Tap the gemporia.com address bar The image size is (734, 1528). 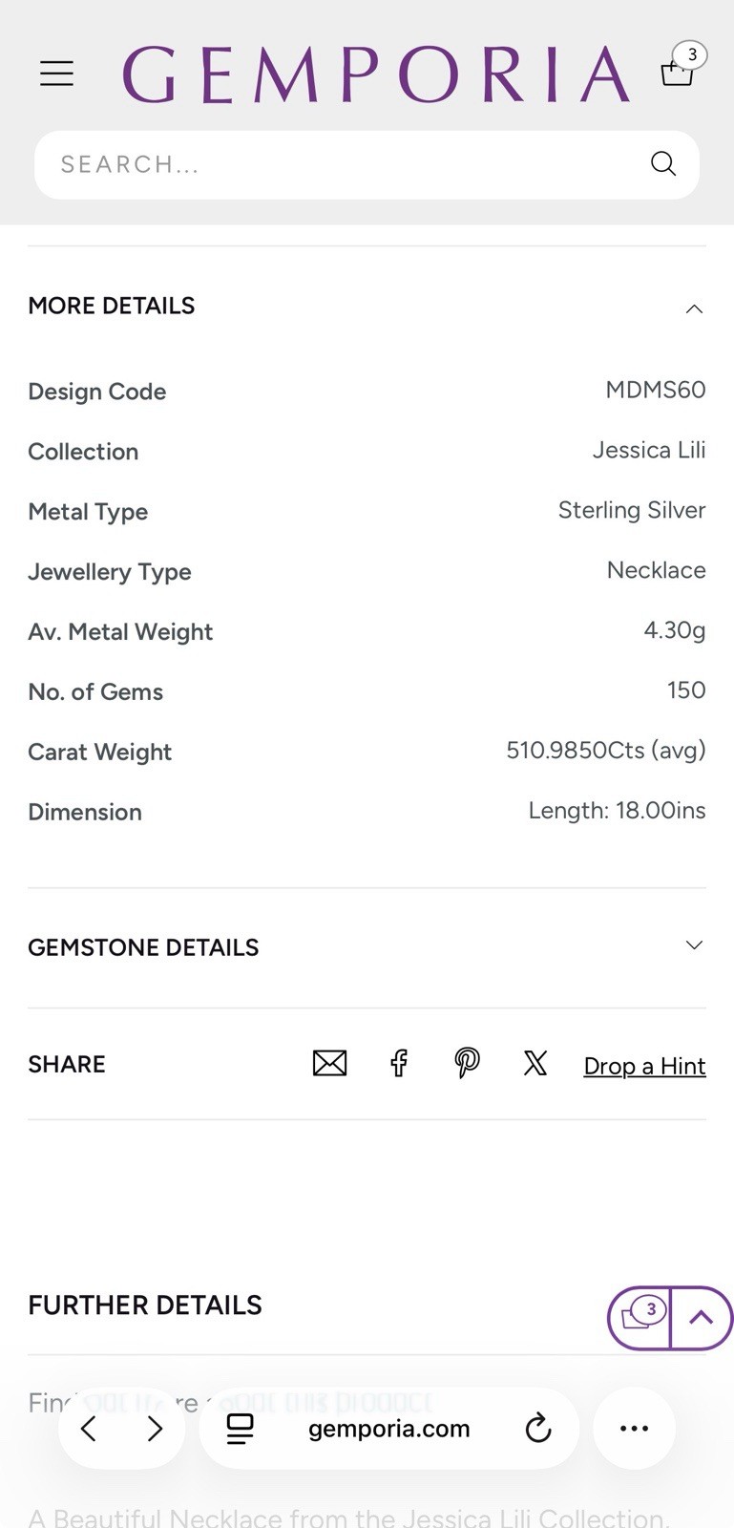[x=389, y=1429]
